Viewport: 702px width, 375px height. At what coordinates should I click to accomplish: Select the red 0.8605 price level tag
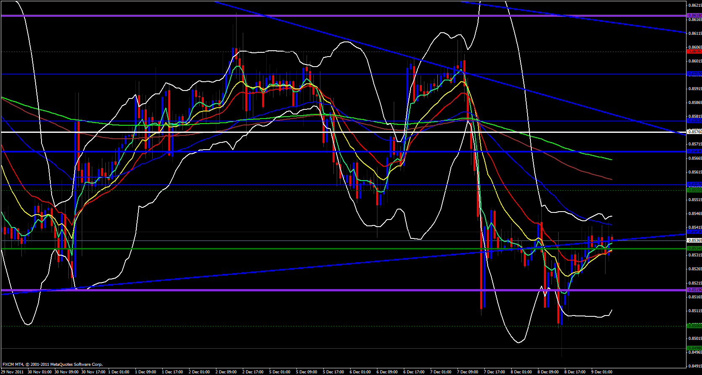694,52
